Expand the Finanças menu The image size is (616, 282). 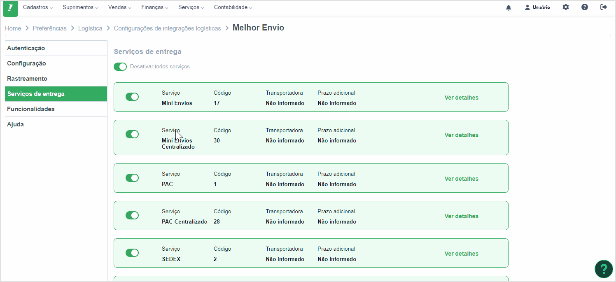155,7
